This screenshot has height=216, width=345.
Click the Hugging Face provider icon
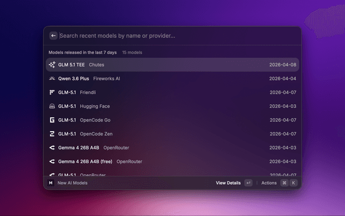click(52, 106)
